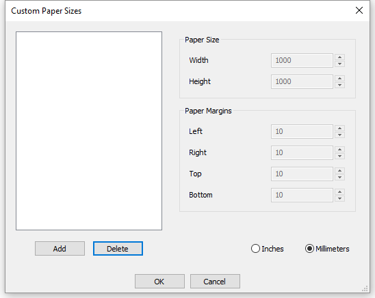Image resolution: width=375 pixels, height=298 pixels.
Task: Decrease the Bottom margin spinner
Action: (x=339, y=198)
